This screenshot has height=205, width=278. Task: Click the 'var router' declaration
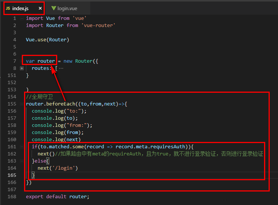(x=40, y=61)
